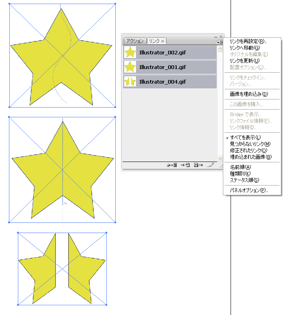Select the Illustrator_001.gif file name
The width and height of the screenshot is (287, 315).
162,67
